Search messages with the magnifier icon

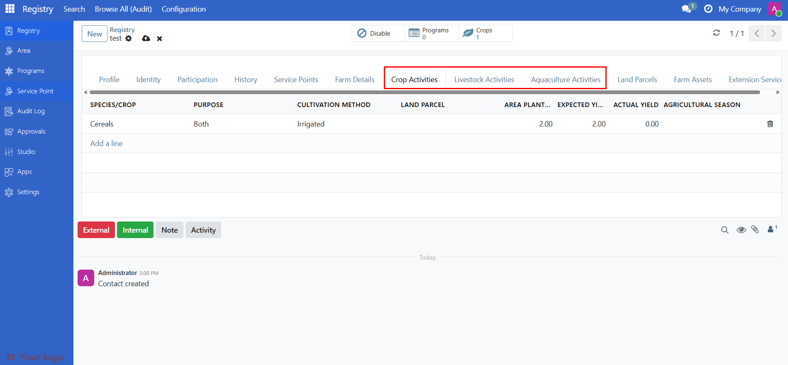[725, 230]
